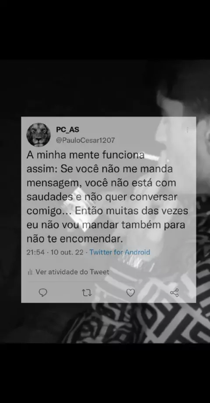Open the @PauloCesar1207 handle

(x=85, y=140)
